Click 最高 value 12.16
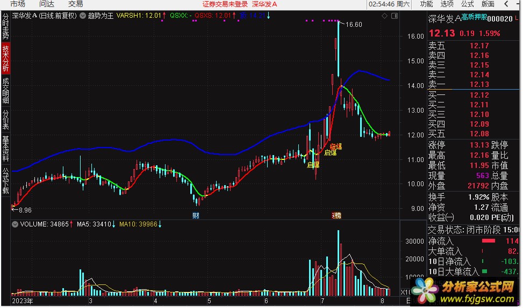Viewport: 523px width, 308px height. 479,156
